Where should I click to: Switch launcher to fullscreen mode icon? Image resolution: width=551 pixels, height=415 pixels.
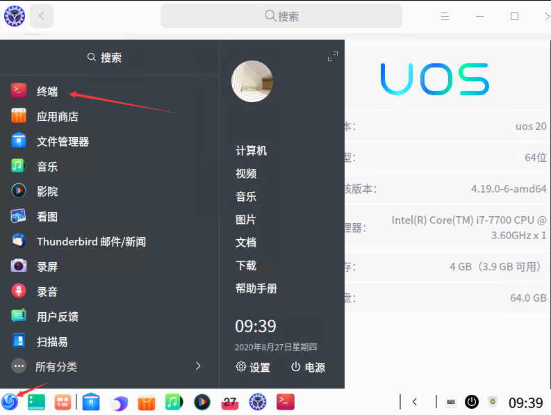click(332, 56)
